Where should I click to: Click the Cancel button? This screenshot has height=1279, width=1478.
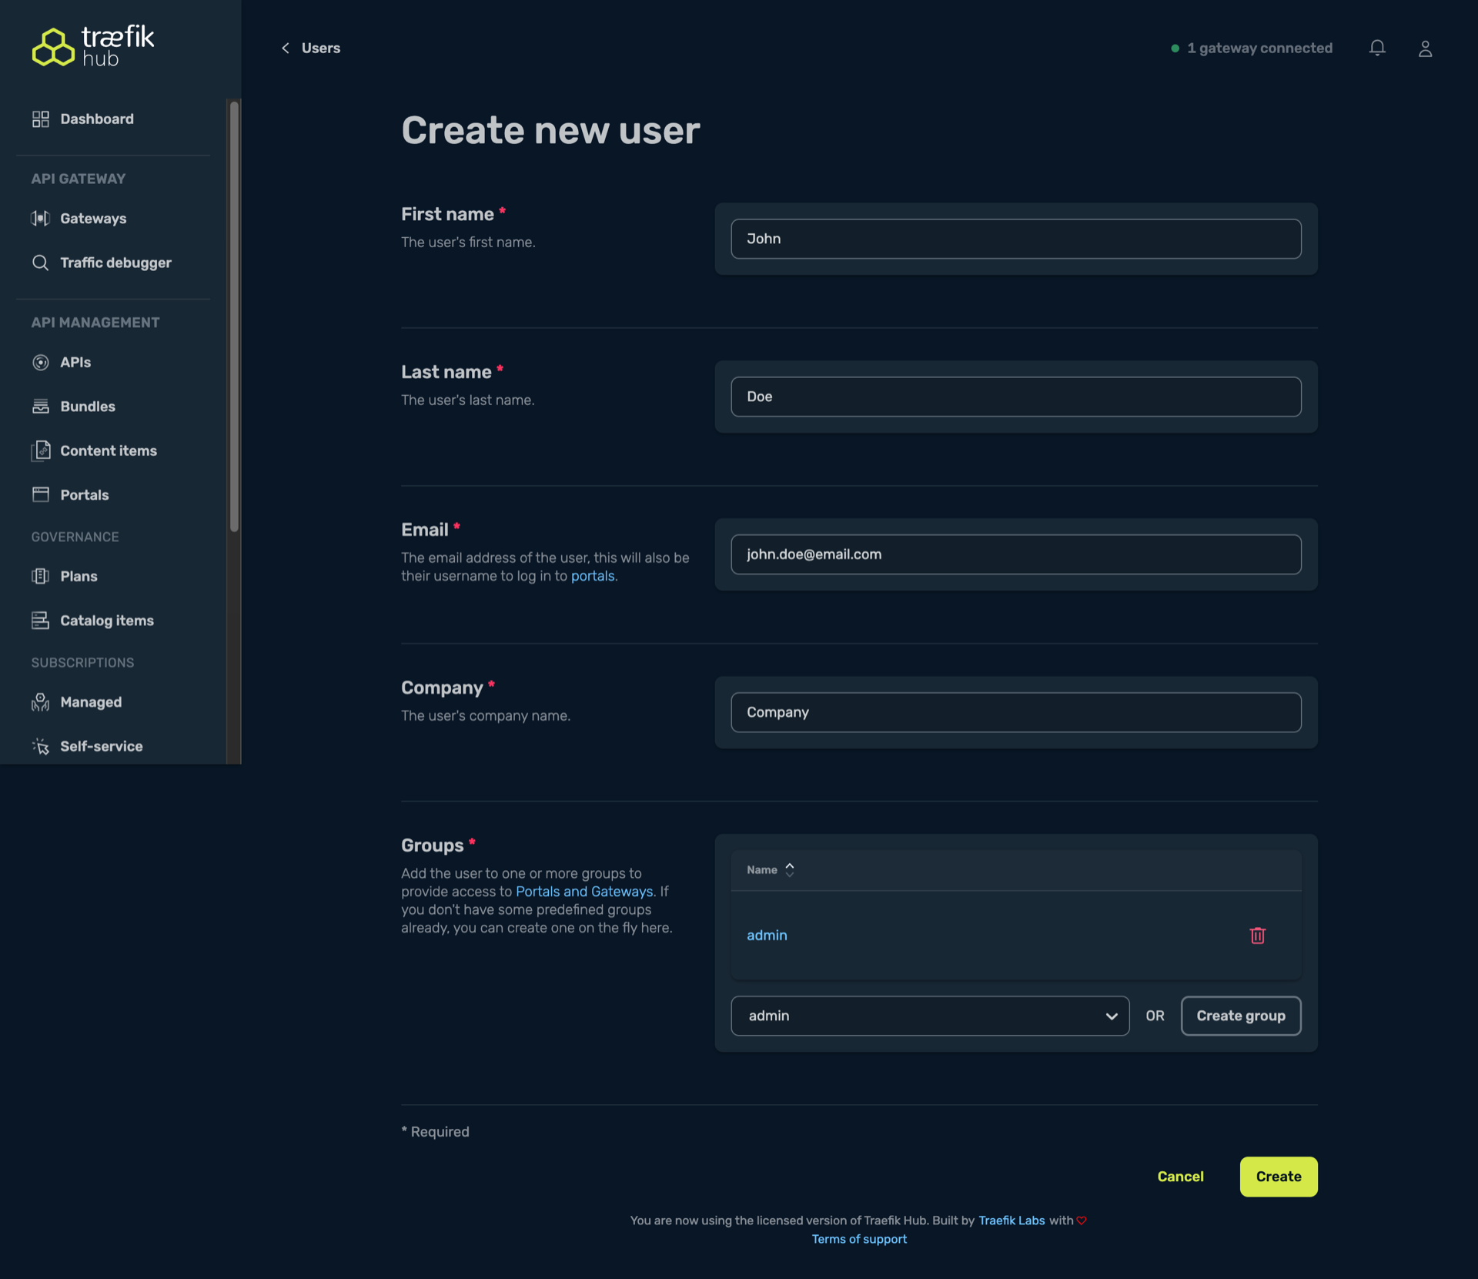pyautogui.click(x=1180, y=1176)
